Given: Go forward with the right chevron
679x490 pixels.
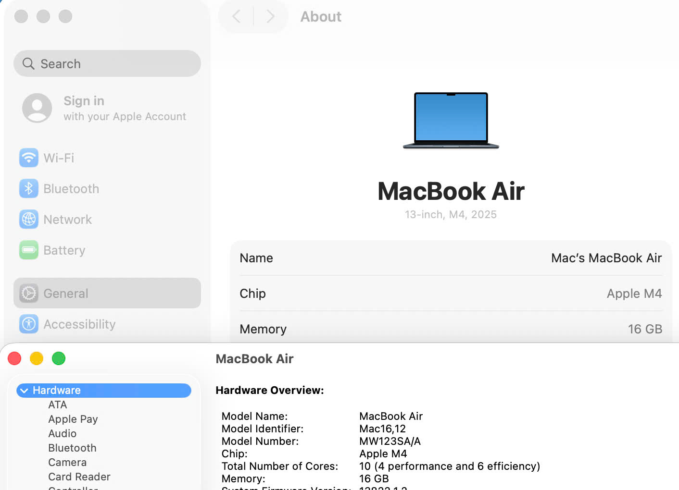Looking at the screenshot, I should coord(270,17).
